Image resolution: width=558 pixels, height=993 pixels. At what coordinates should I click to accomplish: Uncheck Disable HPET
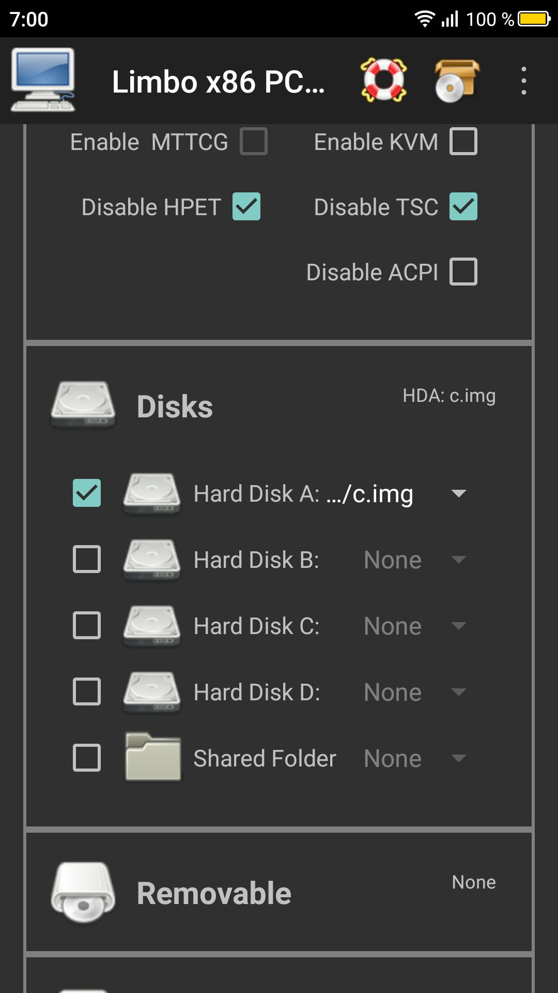click(x=246, y=207)
